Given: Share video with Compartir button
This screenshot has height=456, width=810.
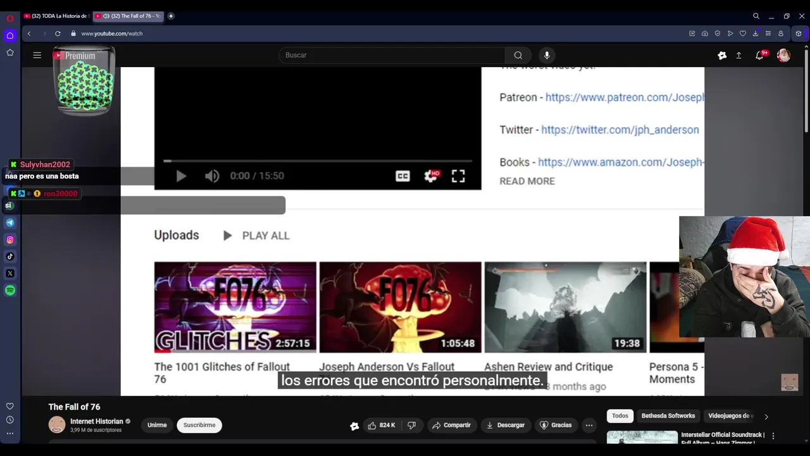Looking at the screenshot, I should (x=451, y=426).
